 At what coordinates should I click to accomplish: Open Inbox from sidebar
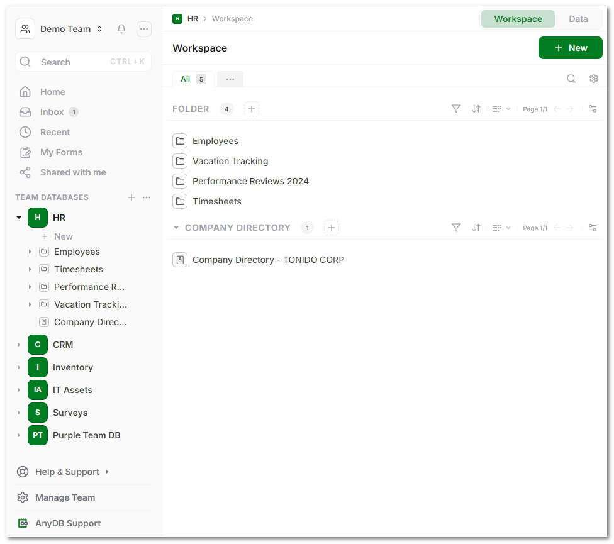(52, 112)
